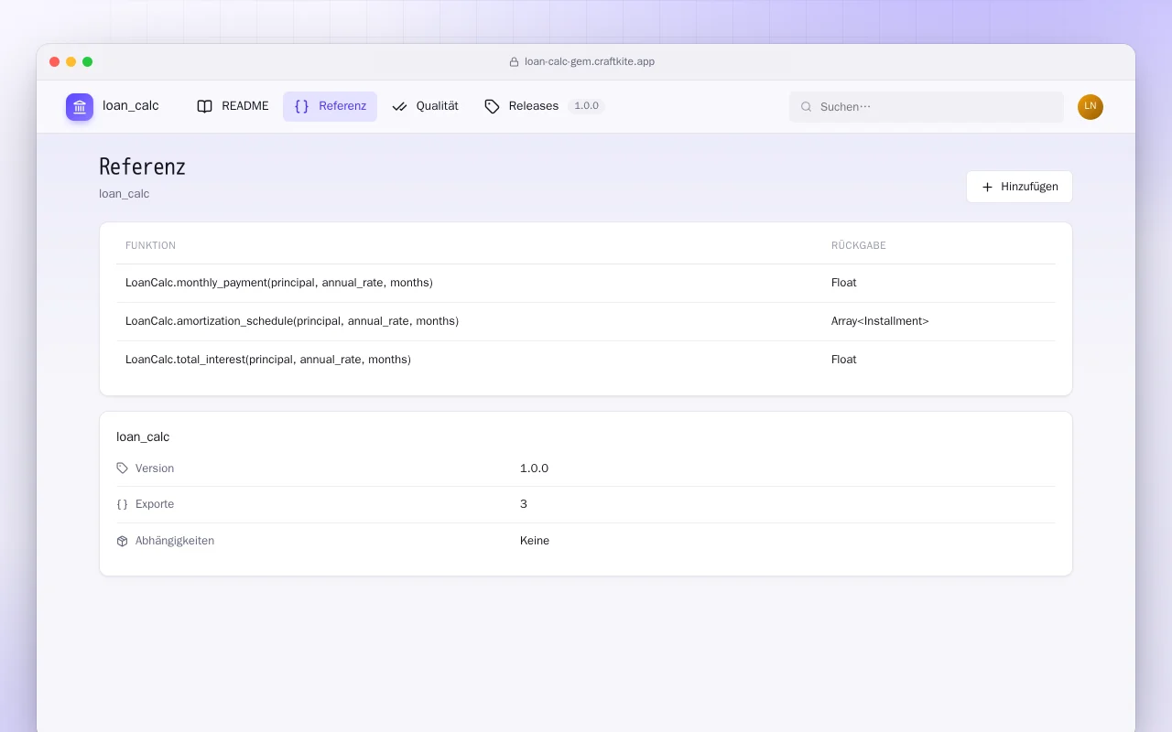
Task: Click the FUNKTION column header
Action: (x=150, y=246)
